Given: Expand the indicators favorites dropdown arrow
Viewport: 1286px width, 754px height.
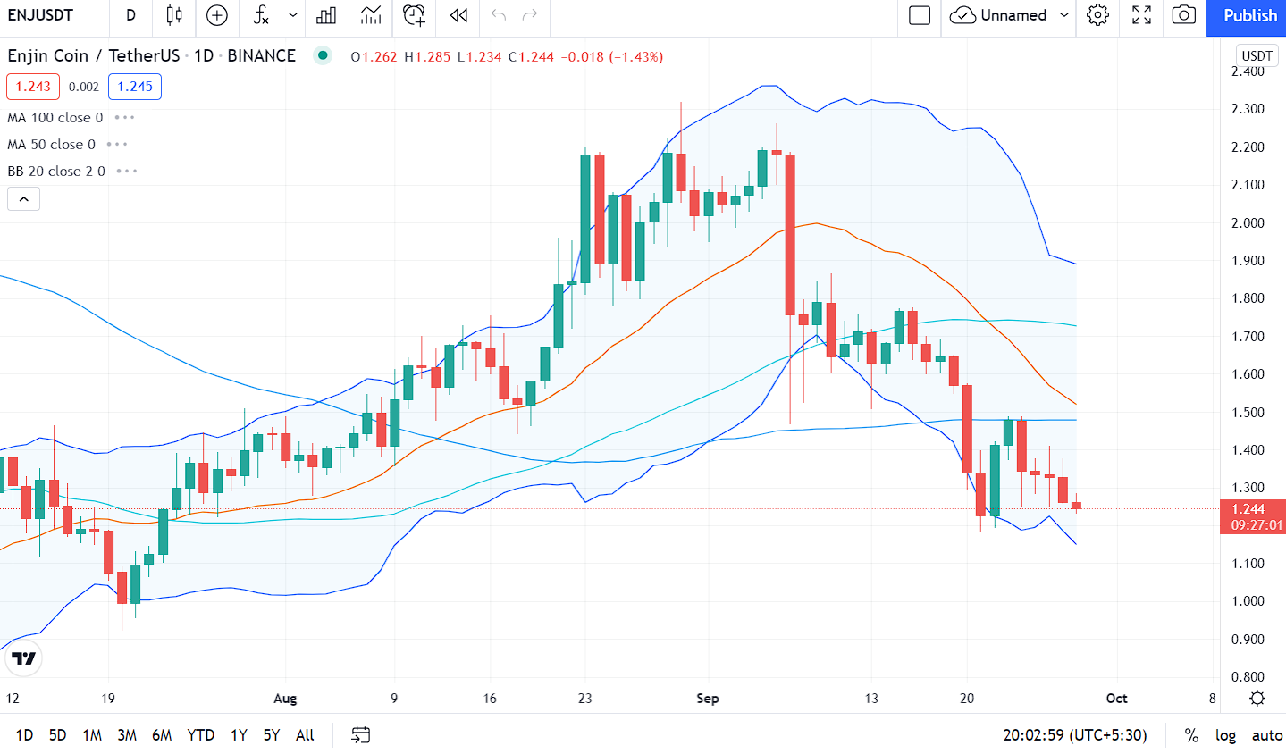Looking at the screenshot, I should pyautogui.click(x=293, y=15).
